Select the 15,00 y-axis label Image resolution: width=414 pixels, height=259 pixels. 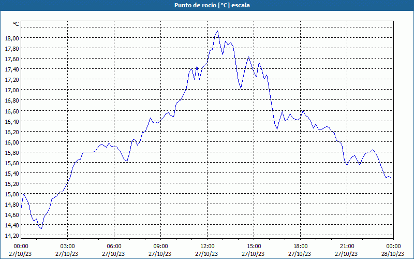[12, 194]
